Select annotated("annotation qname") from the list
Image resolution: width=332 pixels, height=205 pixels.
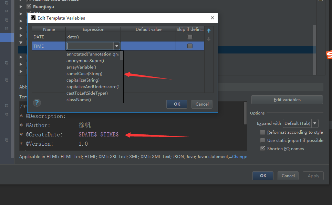point(93,54)
